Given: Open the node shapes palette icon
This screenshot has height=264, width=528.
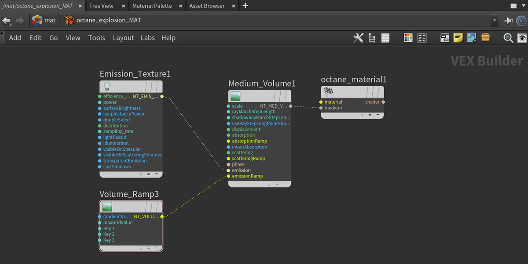Looking at the screenshot, I should 422,38.
